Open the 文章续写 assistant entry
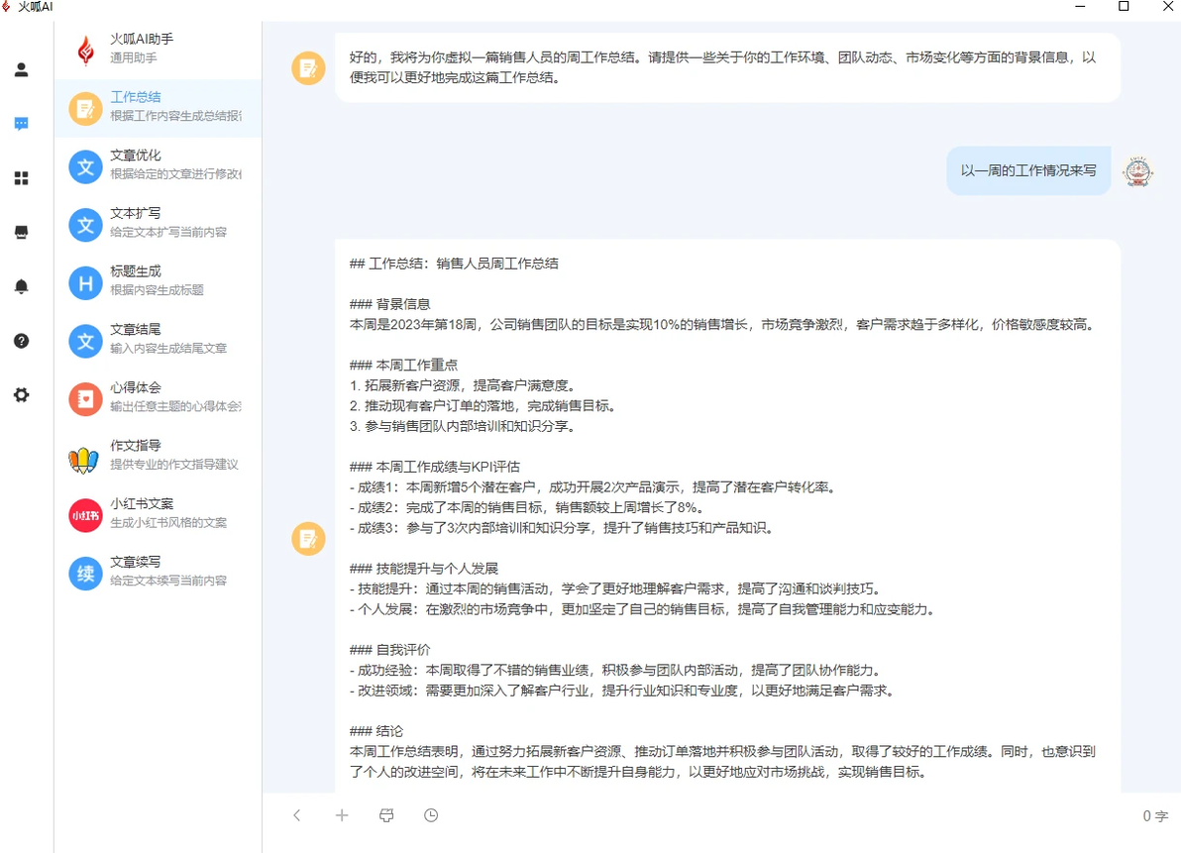 [x=159, y=573]
